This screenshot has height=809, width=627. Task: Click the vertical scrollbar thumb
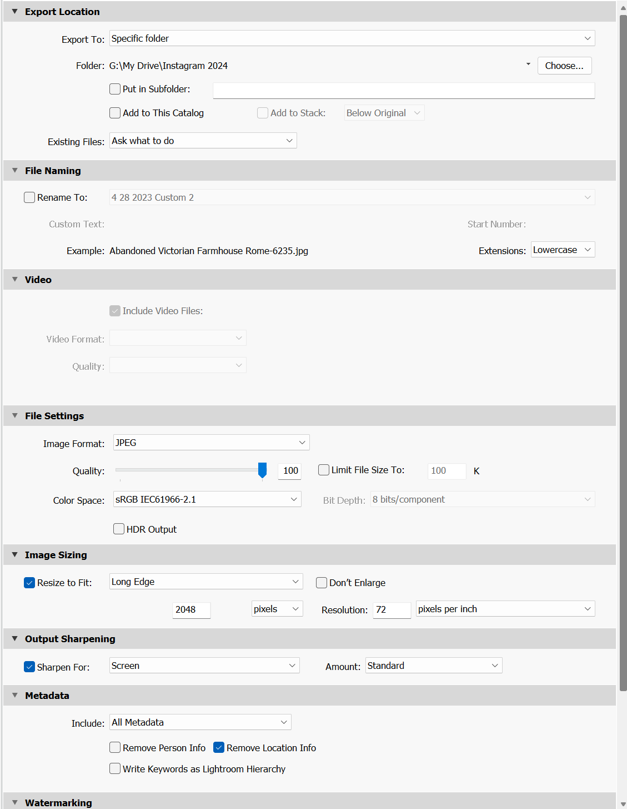(x=623, y=353)
